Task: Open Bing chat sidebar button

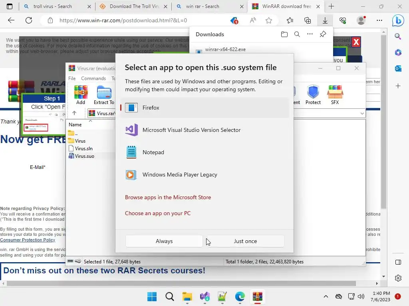Action: coord(398,20)
